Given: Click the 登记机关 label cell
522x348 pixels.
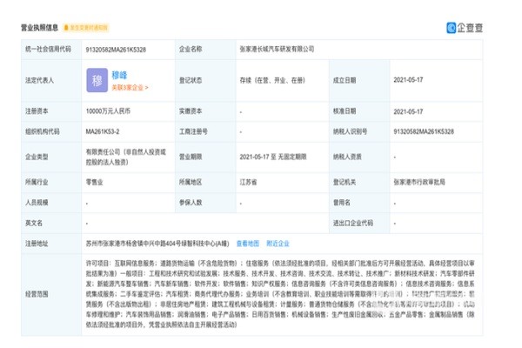Looking at the screenshot, I should click(359, 182).
